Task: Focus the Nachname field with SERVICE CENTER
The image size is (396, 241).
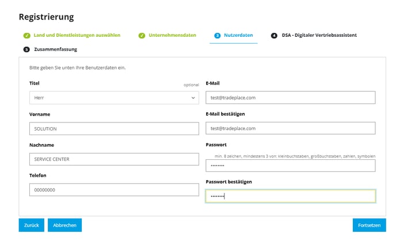Action: click(x=114, y=159)
